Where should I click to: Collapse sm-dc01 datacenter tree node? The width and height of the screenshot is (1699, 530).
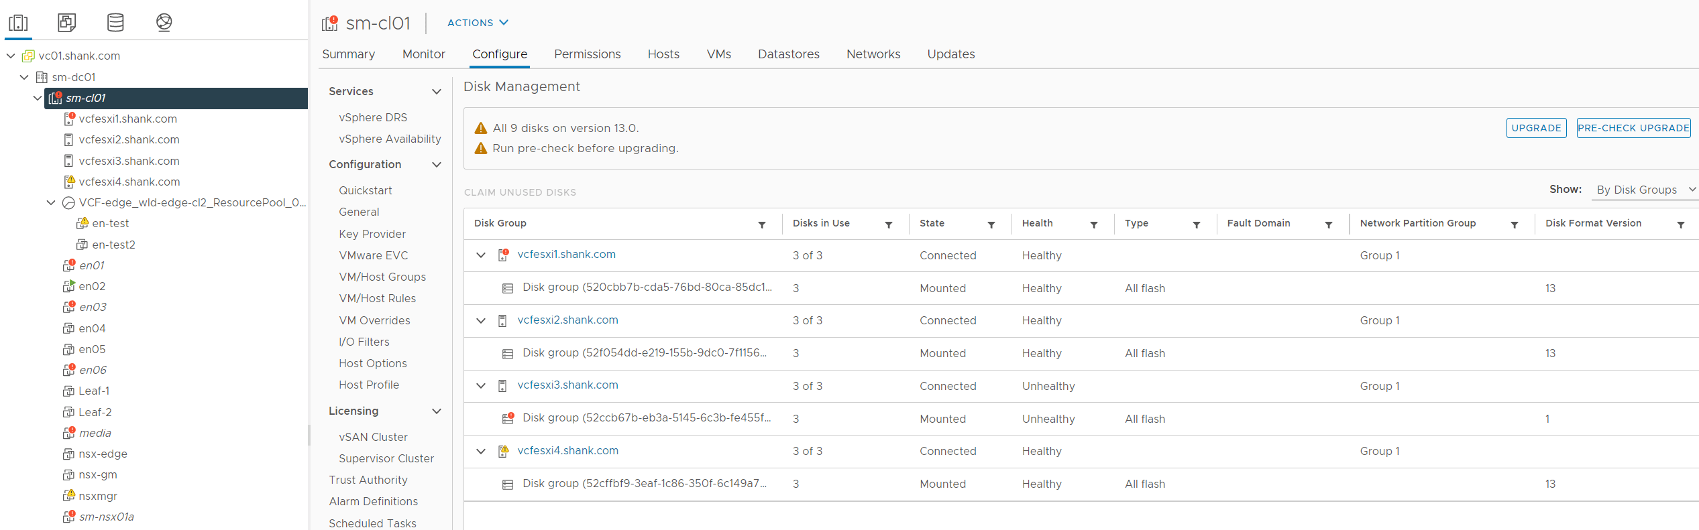point(24,77)
